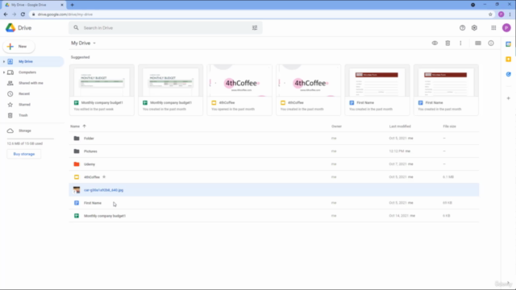Open Google Keep side panel icon
The width and height of the screenshot is (516, 290).
(509, 59)
